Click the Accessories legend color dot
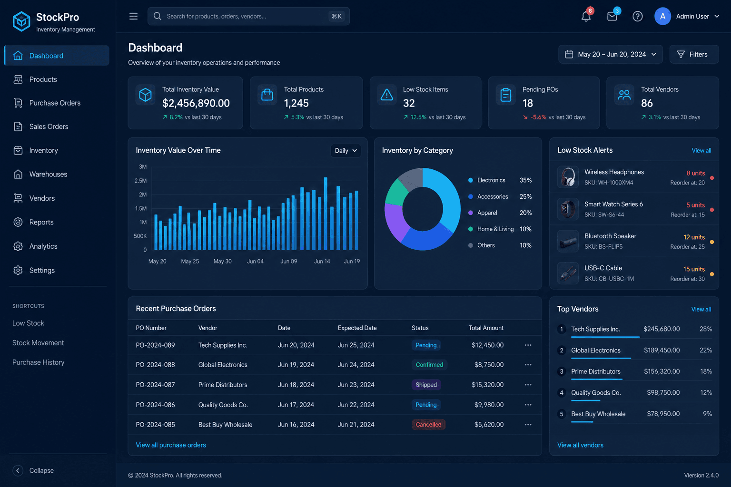 (471, 197)
